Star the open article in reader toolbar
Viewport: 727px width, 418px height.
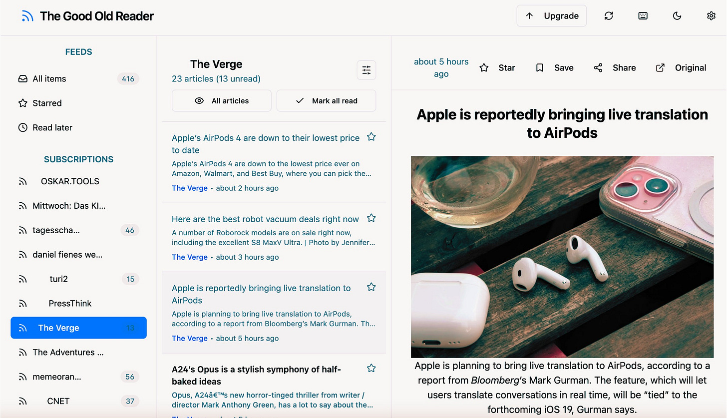tap(497, 68)
